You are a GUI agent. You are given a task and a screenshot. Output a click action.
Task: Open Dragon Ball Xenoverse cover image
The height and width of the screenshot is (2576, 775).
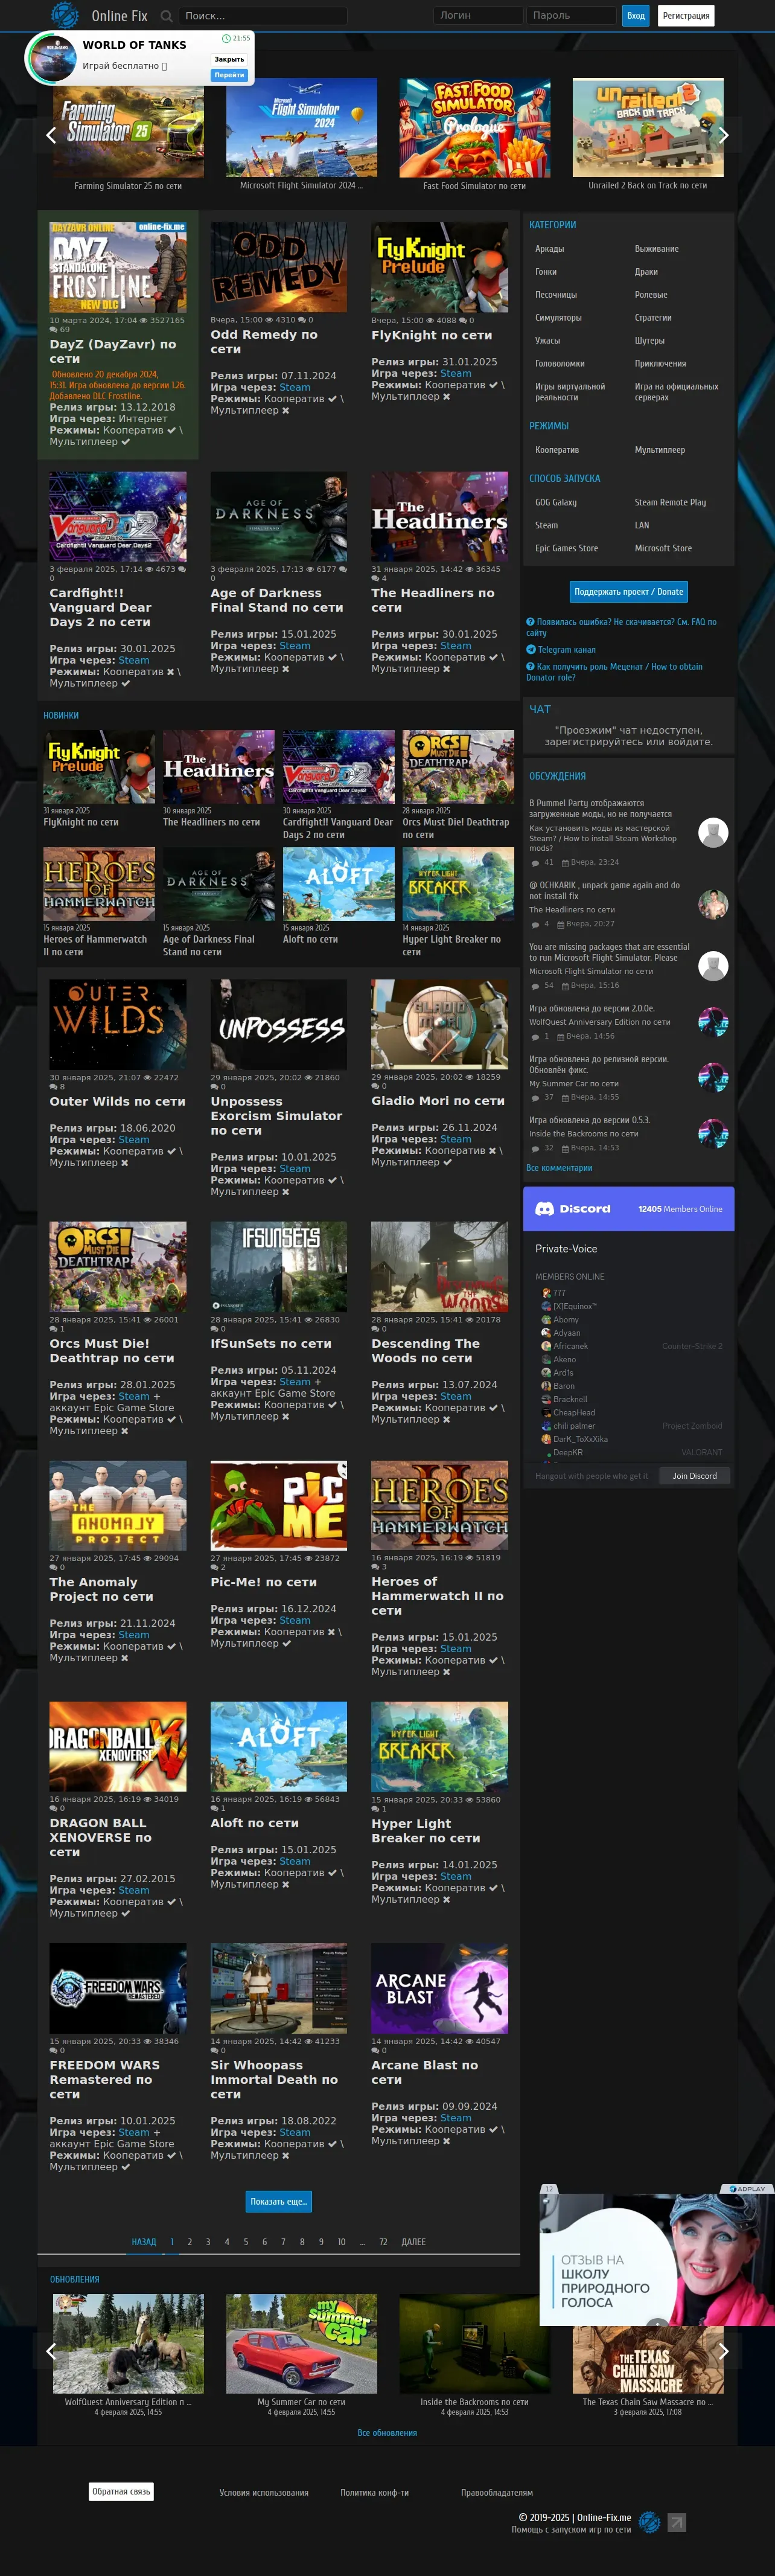[x=118, y=1746]
